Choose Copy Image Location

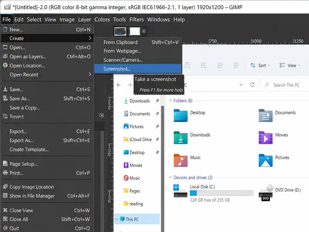[x=47, y=187]
